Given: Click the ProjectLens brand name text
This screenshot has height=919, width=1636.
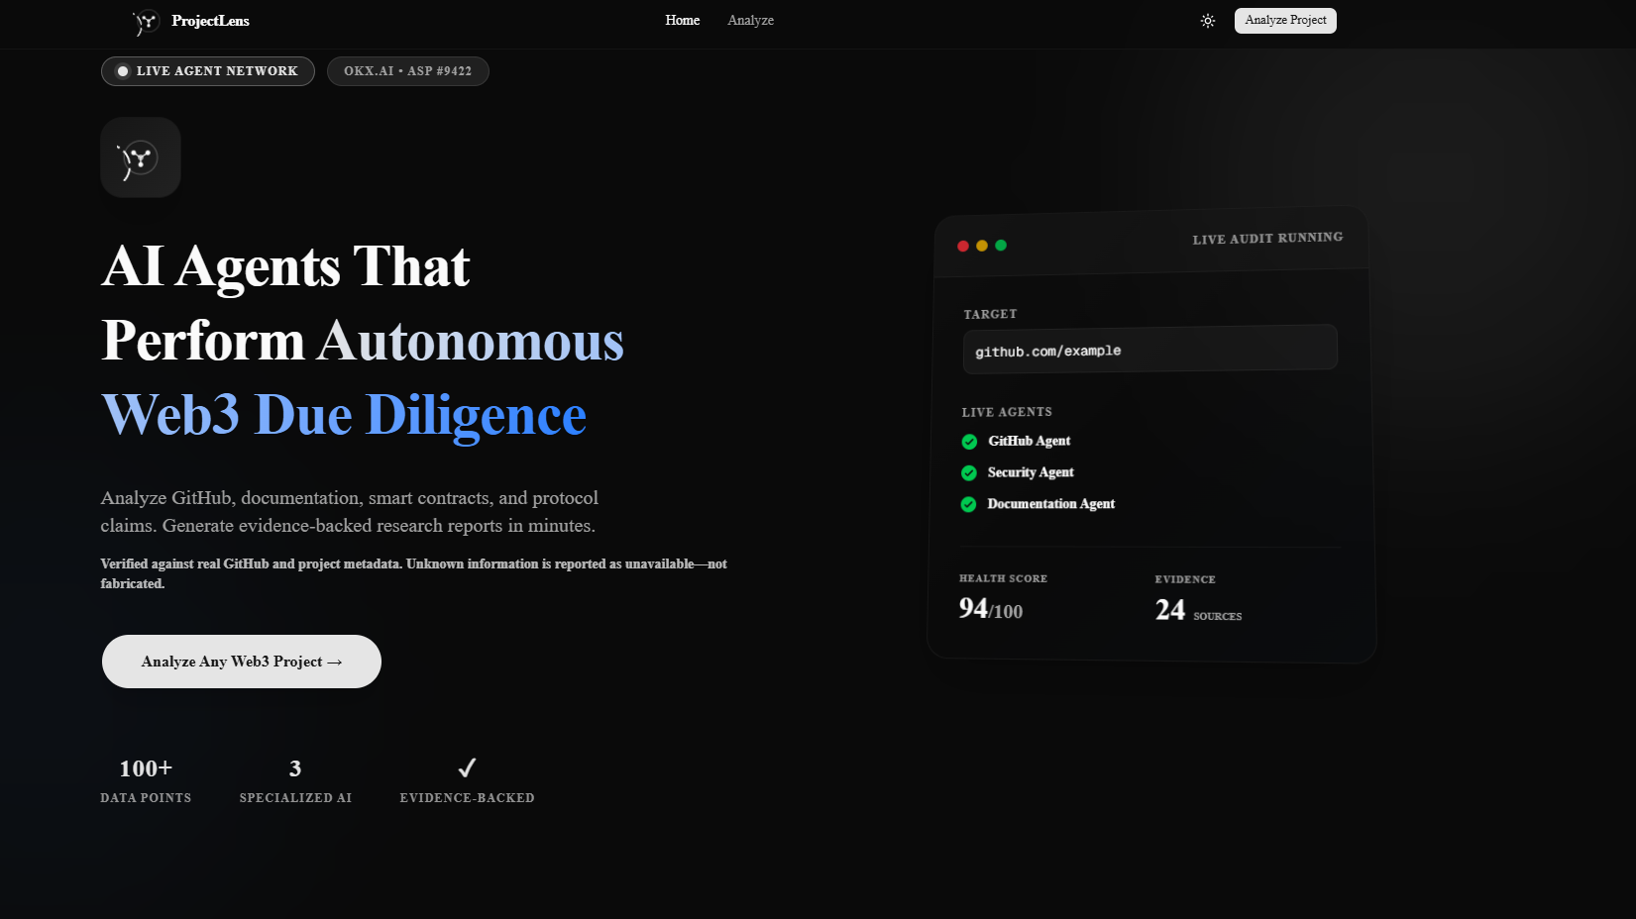Looking at the screenshot, I should pyautogui.click(x=210, y=21).
